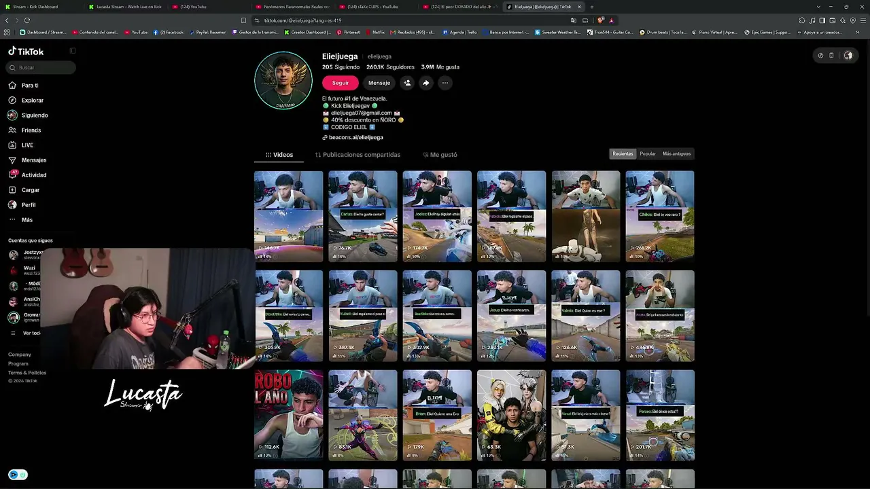This screenshot has height=489, width=870.
Task: Open the Netflix bookmark
Action: coord(375,32)
